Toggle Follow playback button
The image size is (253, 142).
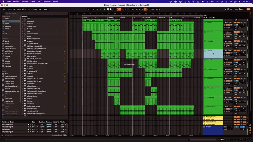9,9
